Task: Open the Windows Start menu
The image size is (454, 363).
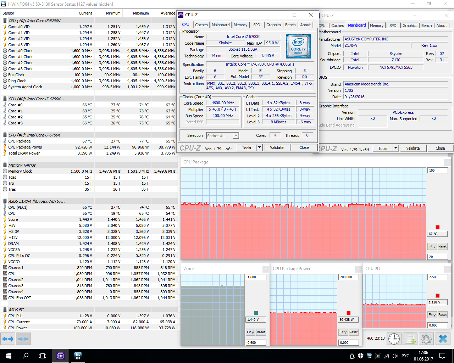Action: pyautogui.click(x=9, y=356)
